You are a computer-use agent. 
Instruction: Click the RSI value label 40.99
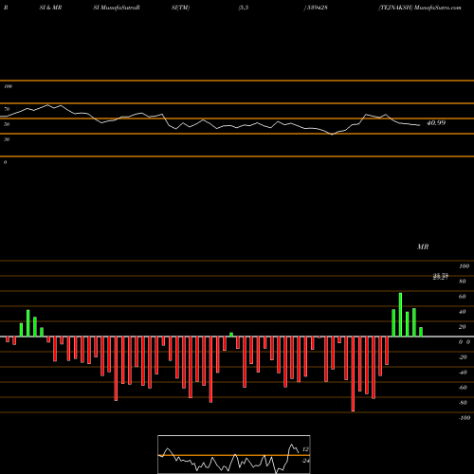(436, 123)
